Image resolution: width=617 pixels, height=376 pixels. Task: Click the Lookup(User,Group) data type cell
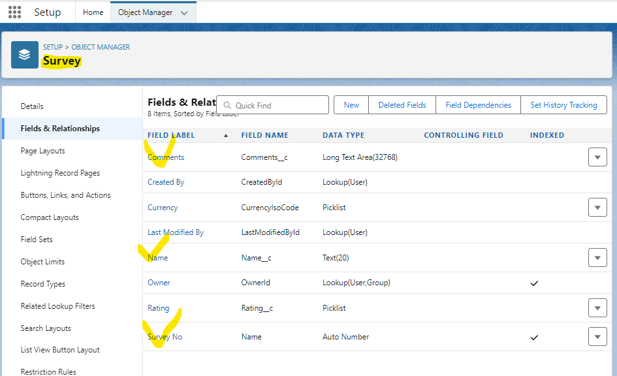point(356,283)
